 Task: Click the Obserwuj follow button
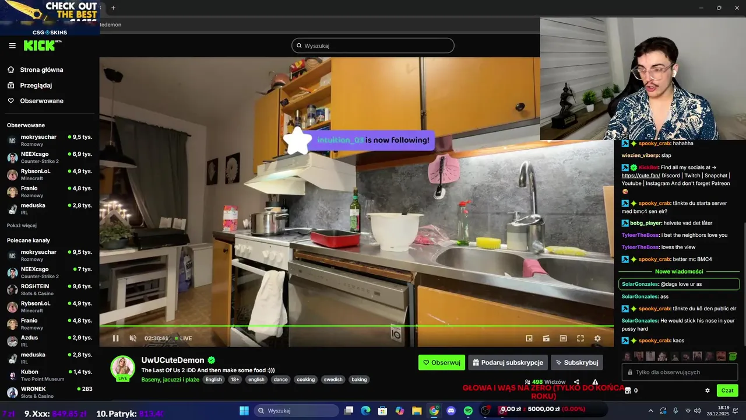[442, 362]
